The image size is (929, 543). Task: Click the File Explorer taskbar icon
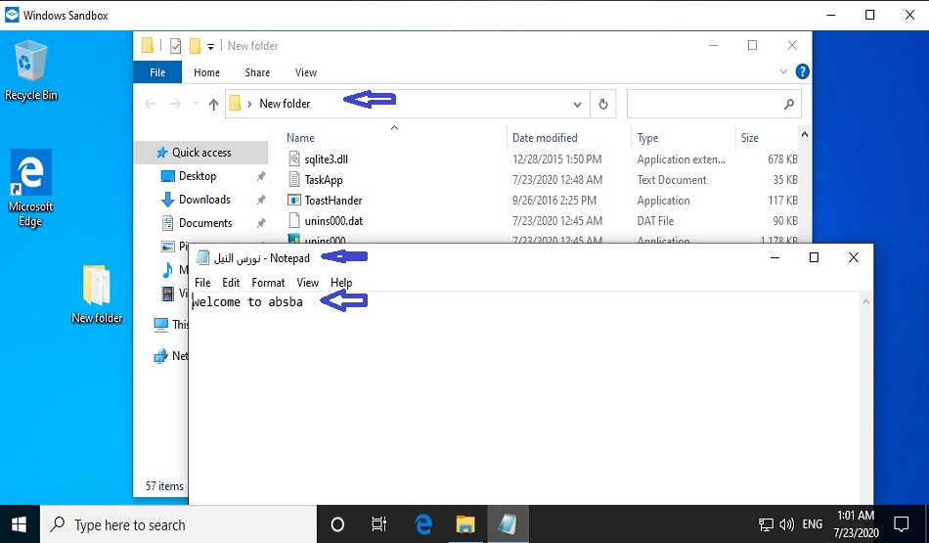click(x=465, y=524)
